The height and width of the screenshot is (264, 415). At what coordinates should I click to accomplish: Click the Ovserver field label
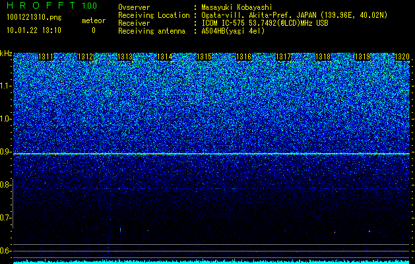(x=134, y=7)
